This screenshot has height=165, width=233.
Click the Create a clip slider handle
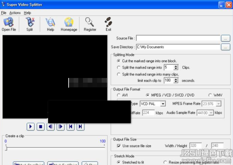coord(6,148)
